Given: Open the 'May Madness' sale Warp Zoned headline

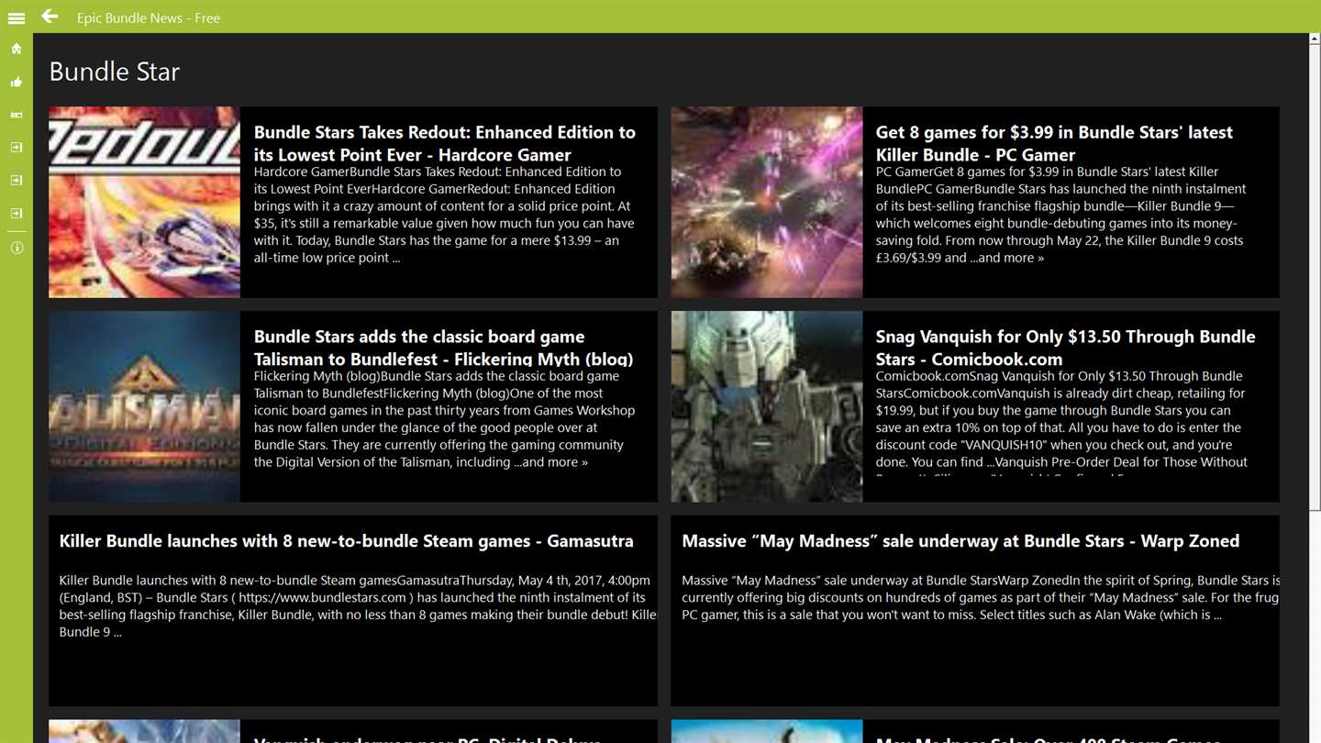Looking at the screenshot, I should [x=960, y=541].
